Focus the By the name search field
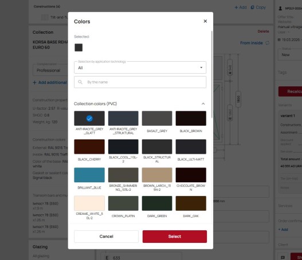This screenshot has height=260, width=302. click(140, 82)
